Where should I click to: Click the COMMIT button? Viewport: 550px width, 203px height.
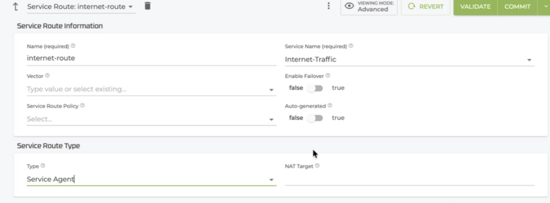(517, 7)
